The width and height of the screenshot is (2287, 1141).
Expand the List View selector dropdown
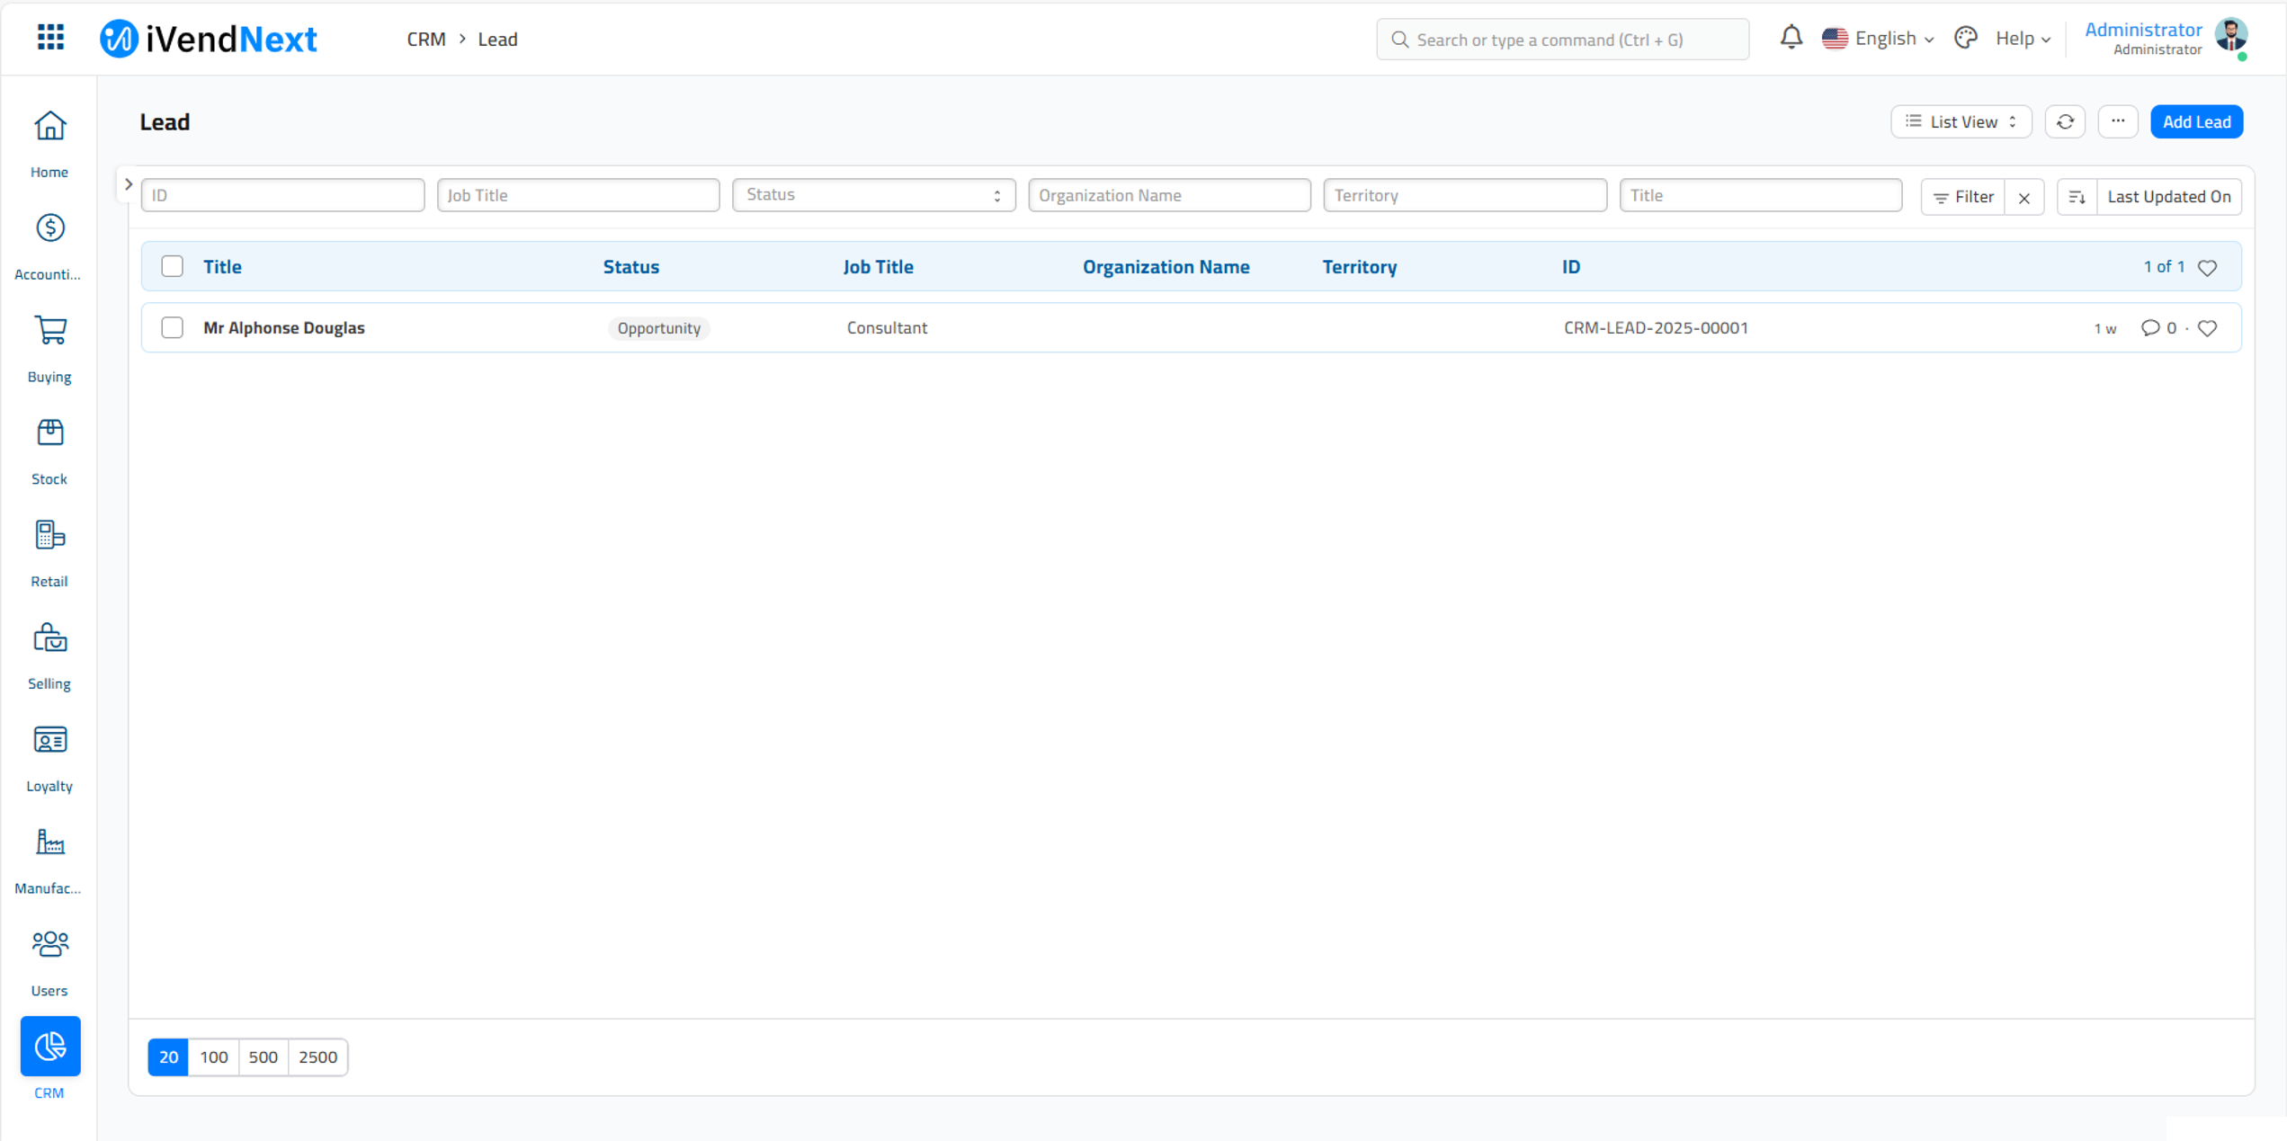1961,121
